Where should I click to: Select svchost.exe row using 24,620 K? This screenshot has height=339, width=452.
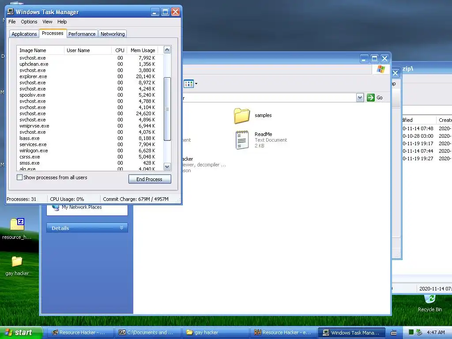(x=90, y=113)
